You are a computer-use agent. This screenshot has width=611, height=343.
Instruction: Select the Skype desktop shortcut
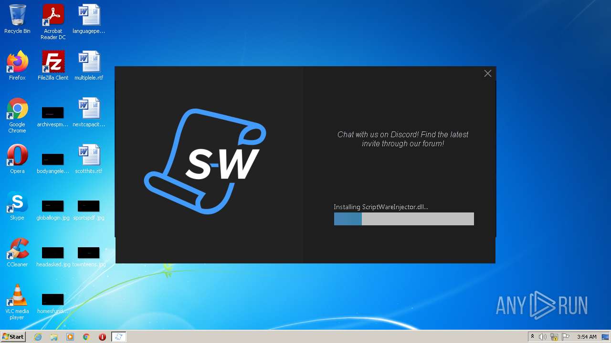tap(17, 206)
